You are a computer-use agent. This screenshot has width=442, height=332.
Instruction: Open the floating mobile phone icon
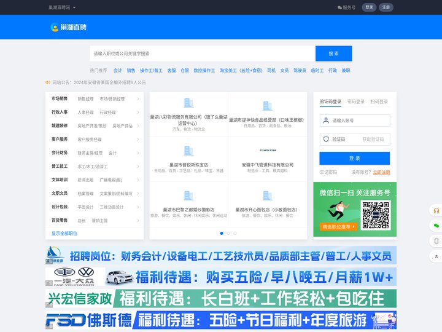click(436, 241)
